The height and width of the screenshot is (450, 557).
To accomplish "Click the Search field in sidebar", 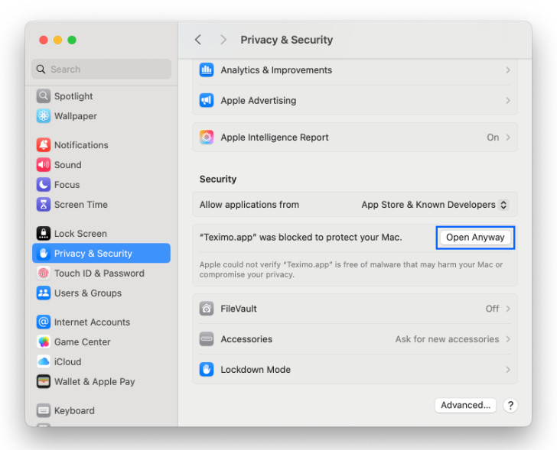I will coord(102,70).
